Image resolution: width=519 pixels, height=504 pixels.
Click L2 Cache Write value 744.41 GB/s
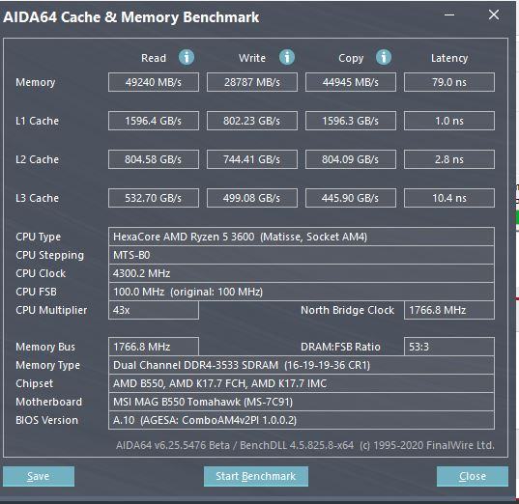(x=252, y=159)
